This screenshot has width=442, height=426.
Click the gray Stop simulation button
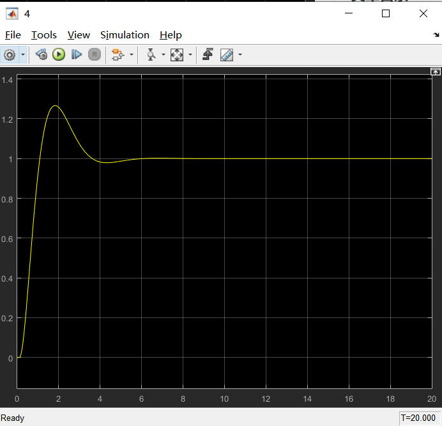tap(95, 54)
